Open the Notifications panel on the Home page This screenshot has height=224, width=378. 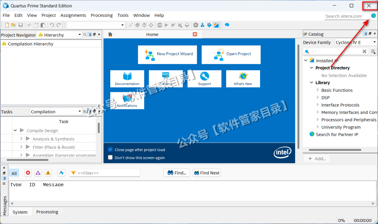click(127, 100)
